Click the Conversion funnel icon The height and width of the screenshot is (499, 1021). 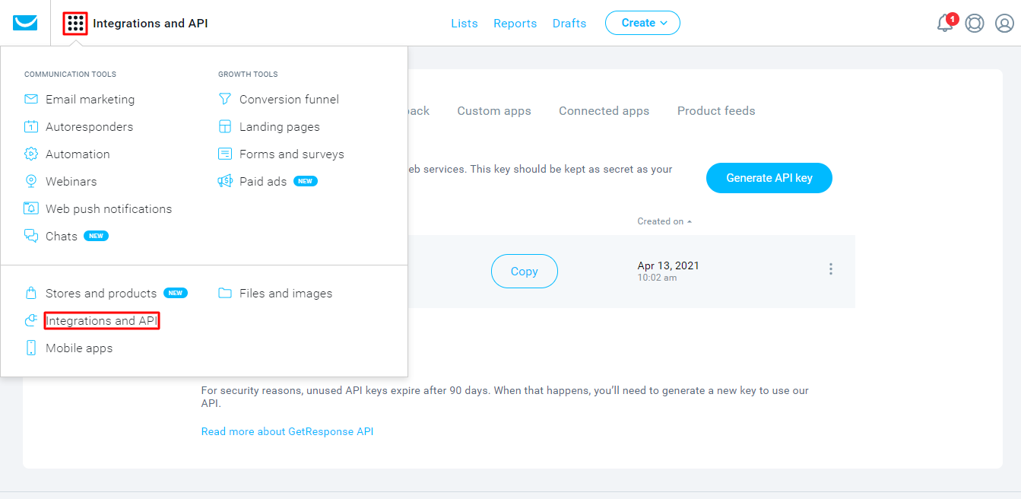(225, 100)
